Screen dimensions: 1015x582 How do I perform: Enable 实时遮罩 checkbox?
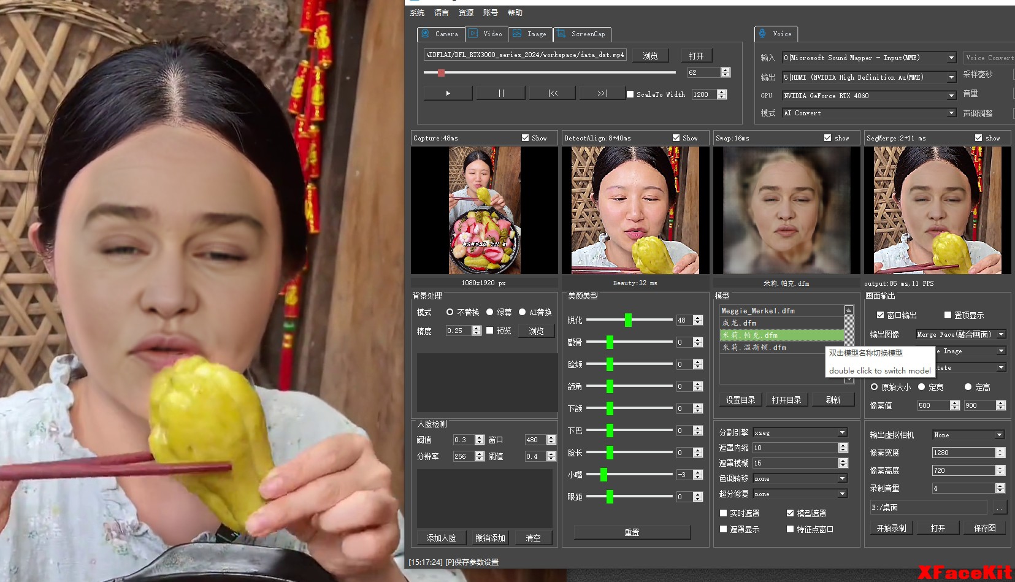tap(723, 513)
